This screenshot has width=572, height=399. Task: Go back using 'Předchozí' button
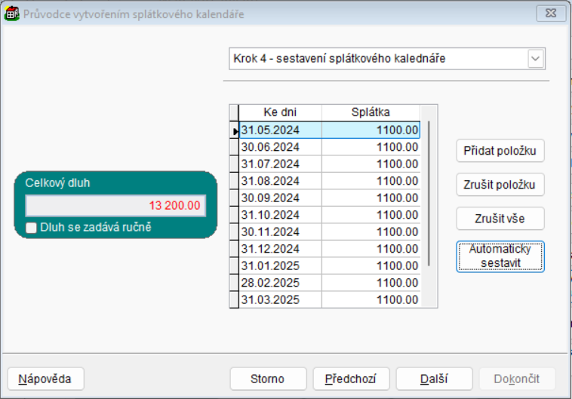click(x=351, y=378)
